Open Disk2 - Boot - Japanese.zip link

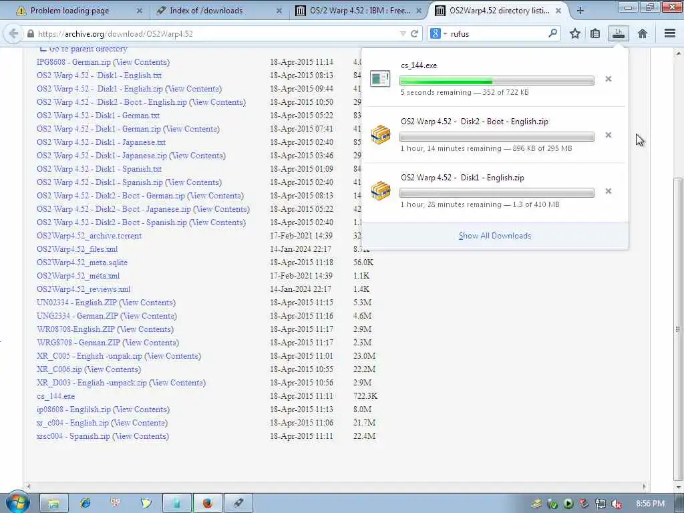(114, 209)
